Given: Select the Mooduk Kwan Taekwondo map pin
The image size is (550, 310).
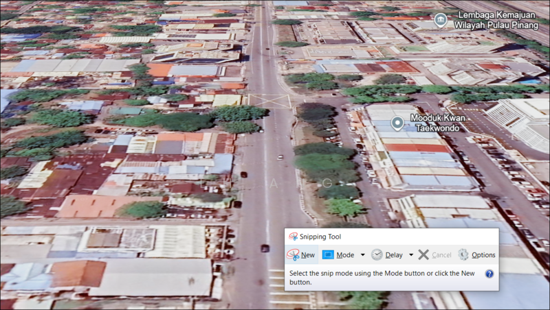Looking at the screenshot, I should point(397,123).
